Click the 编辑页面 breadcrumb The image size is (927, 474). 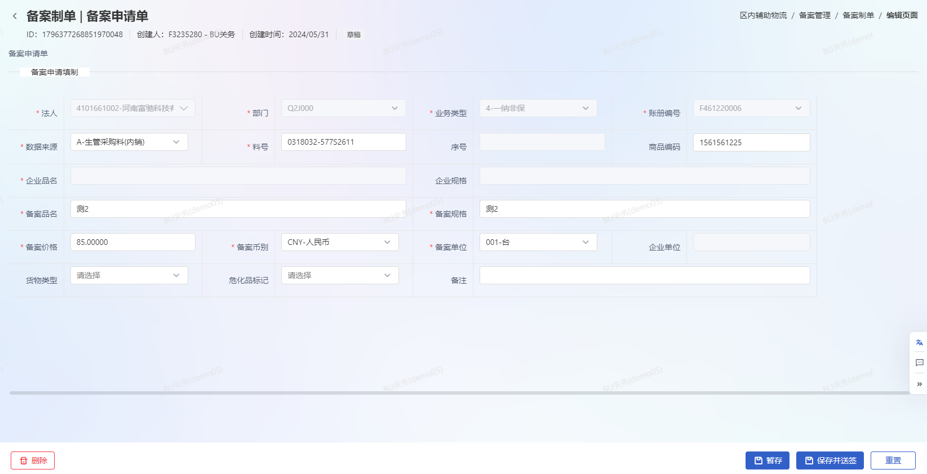[902, 15]
